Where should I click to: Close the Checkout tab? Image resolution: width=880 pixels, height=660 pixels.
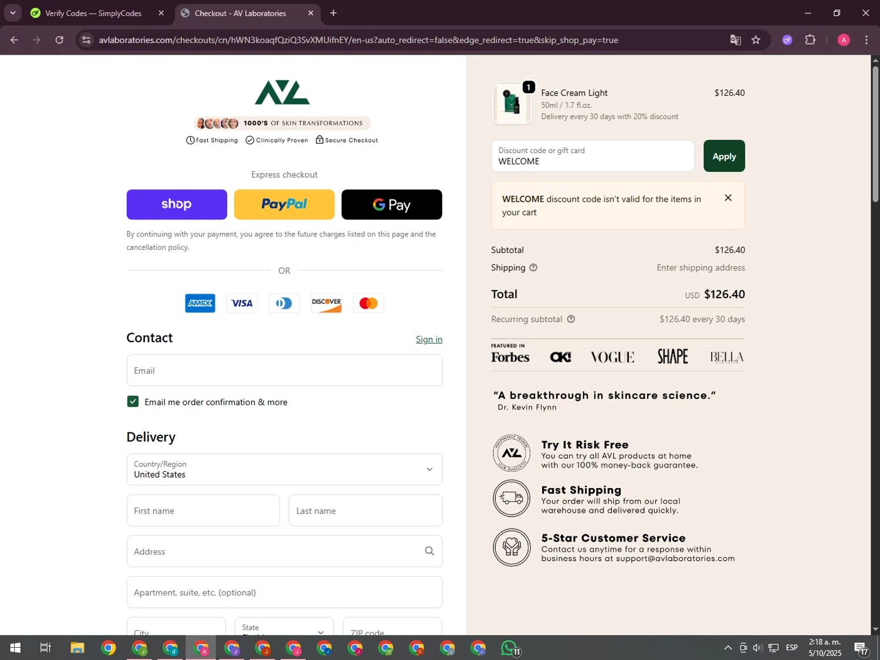pos(310,13)
